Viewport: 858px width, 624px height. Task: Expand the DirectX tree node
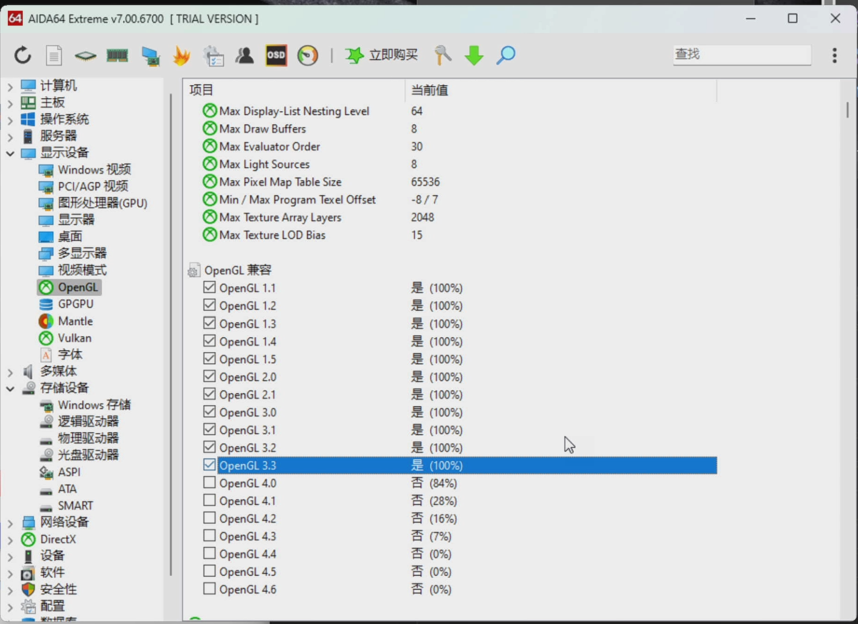[x=10, y=540]
